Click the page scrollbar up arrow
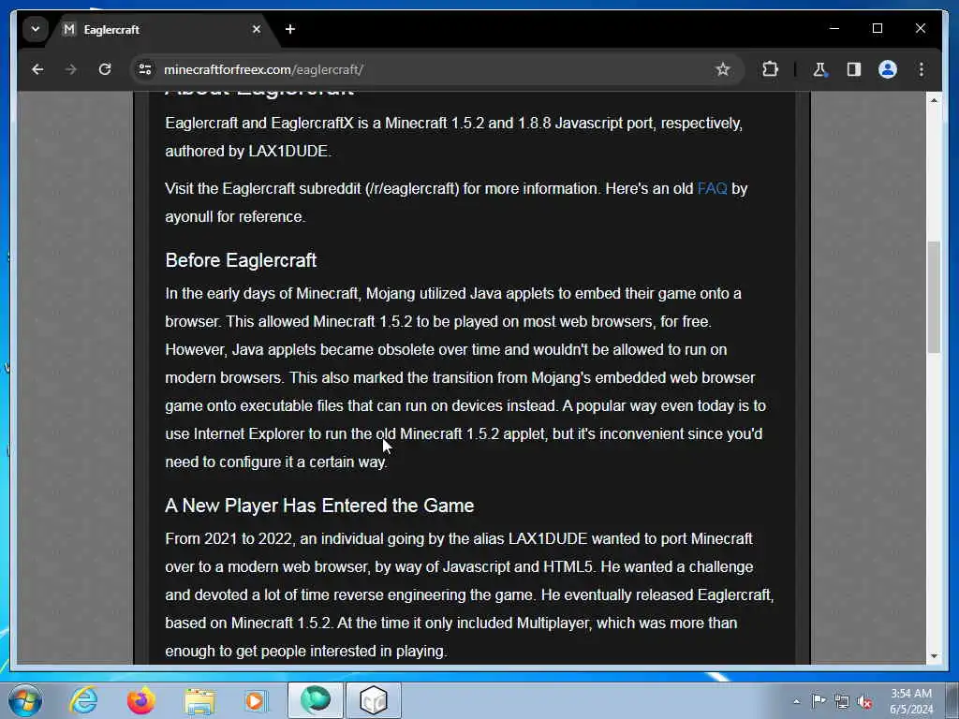The image size is (959, 719). [934, 100]
